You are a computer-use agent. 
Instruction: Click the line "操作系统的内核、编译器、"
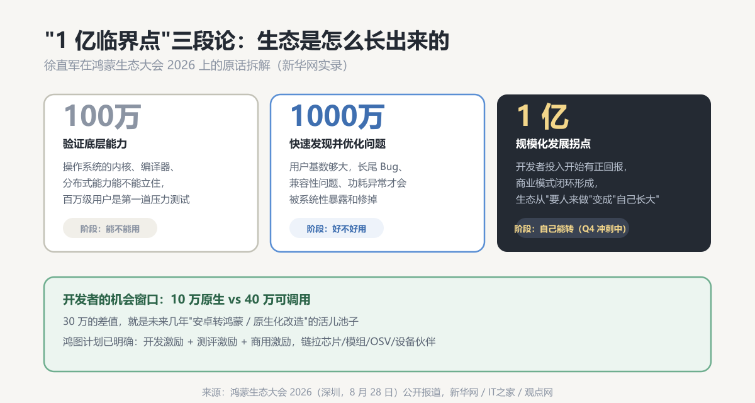pos(119,167)
